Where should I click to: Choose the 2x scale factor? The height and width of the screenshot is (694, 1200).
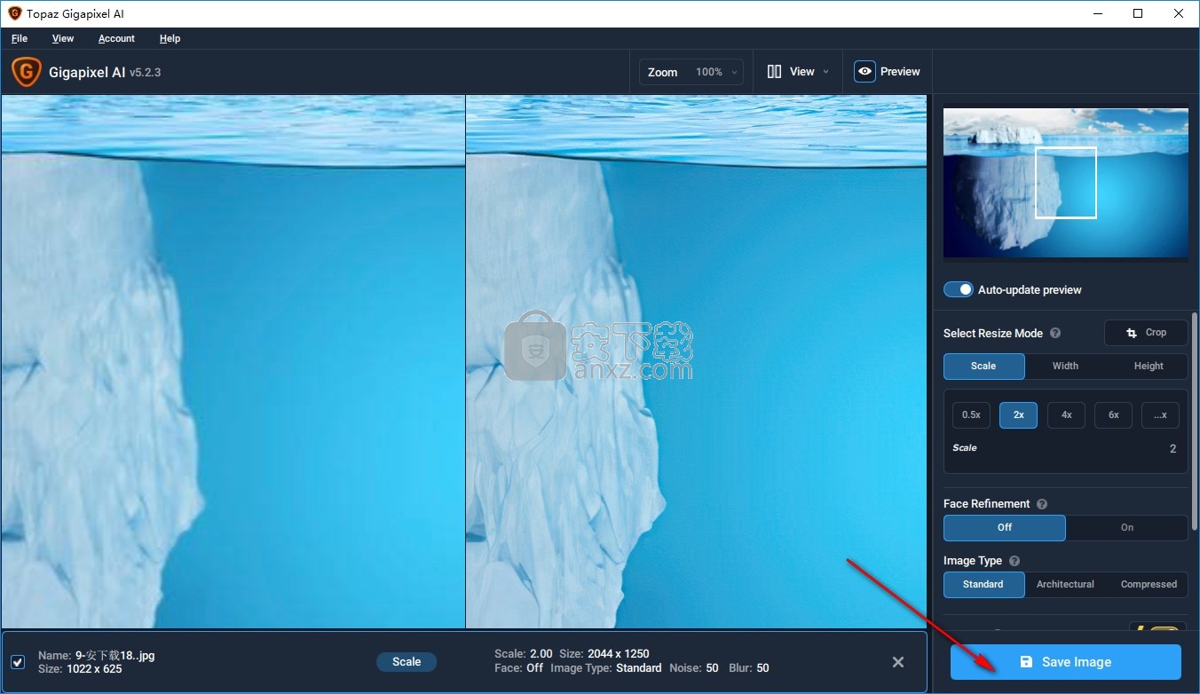click(x=1018, y=414)
